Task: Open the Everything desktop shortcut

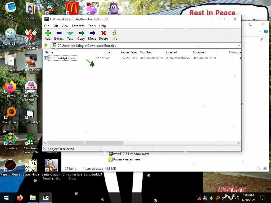Action: (x=10, y=115)
